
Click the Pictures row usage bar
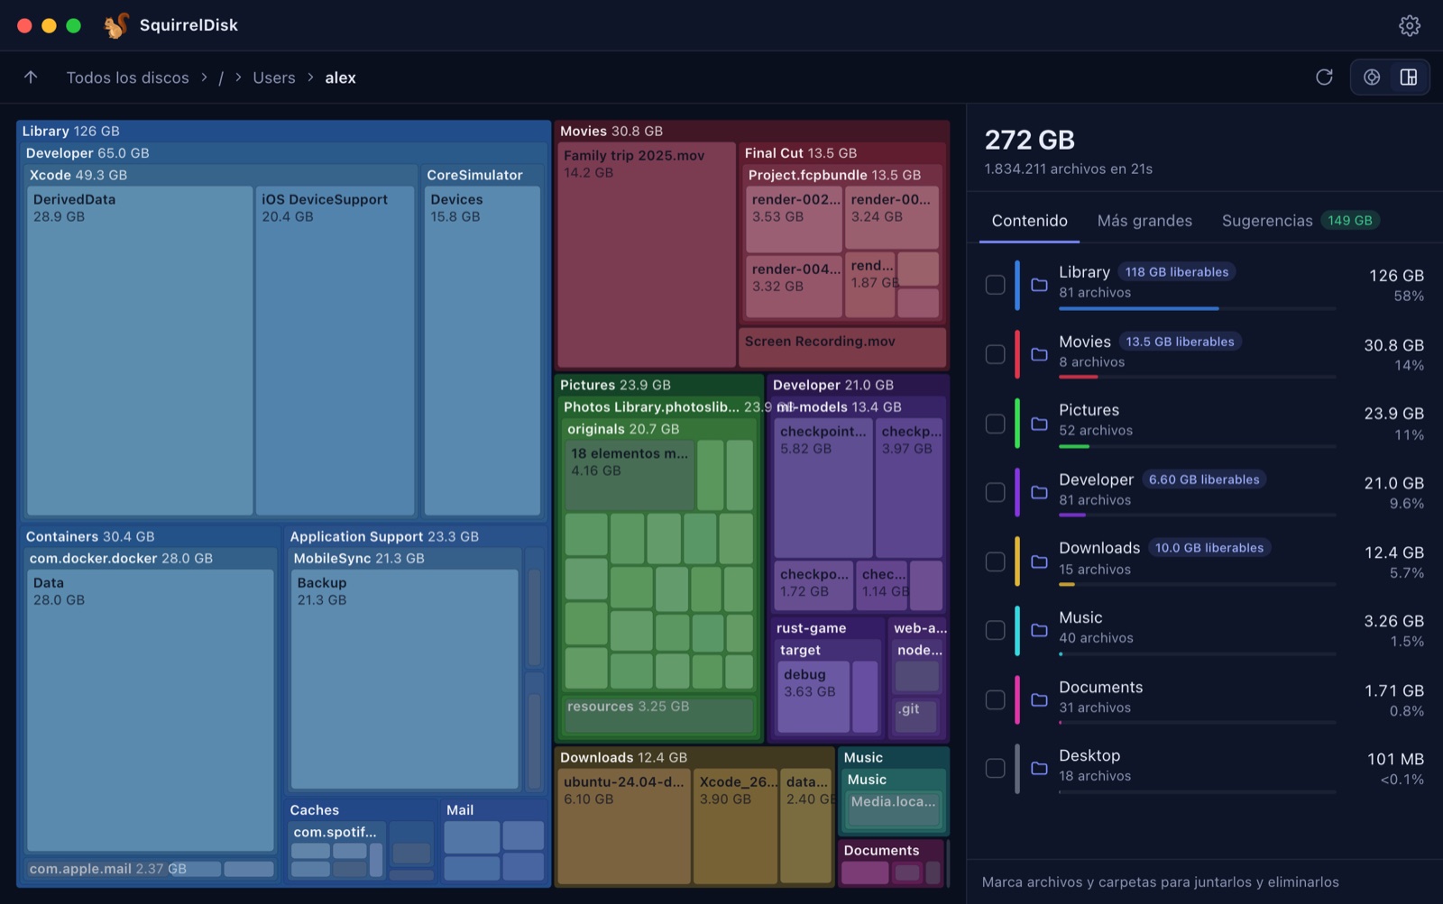[x=1197, y=446]
